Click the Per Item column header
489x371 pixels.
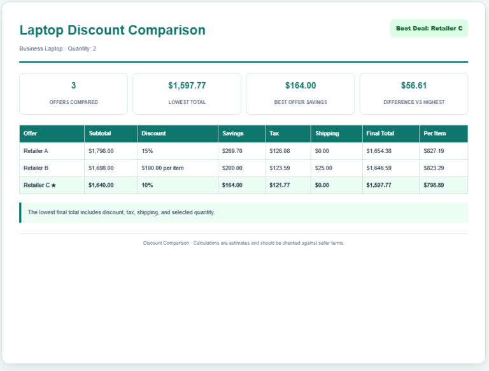coord(444,134)
